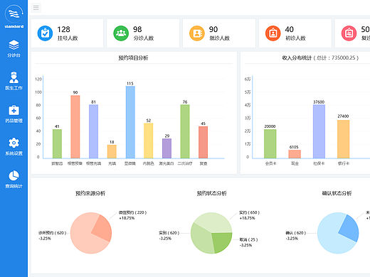Click the 实约 (650) pie label
The image size is (370, 277).
[x=249, y=212]
